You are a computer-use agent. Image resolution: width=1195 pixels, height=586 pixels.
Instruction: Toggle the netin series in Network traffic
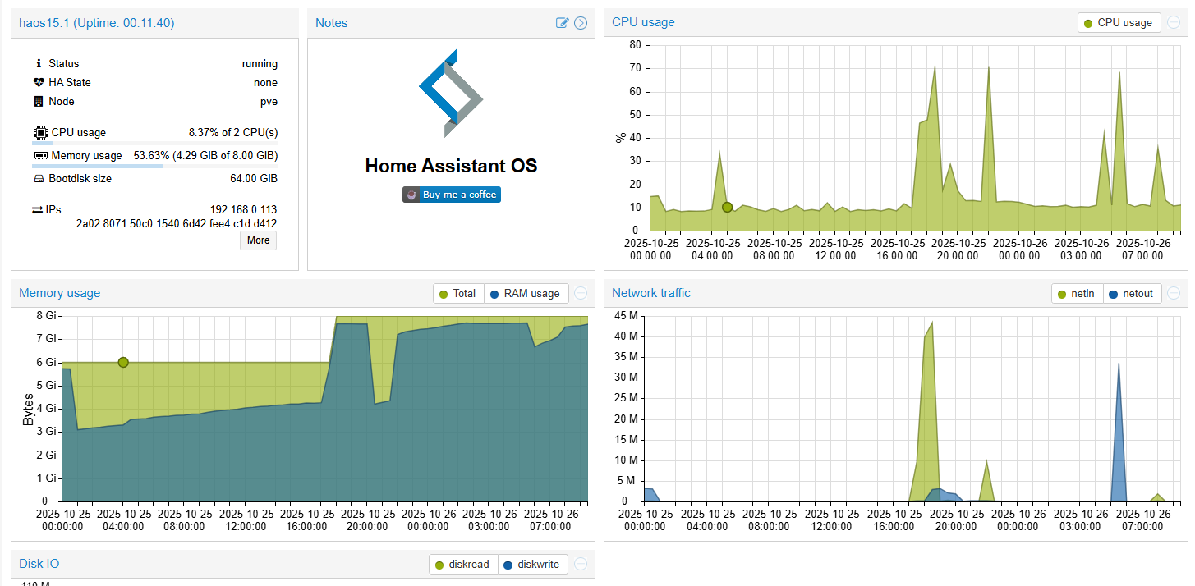[1077, 293]
